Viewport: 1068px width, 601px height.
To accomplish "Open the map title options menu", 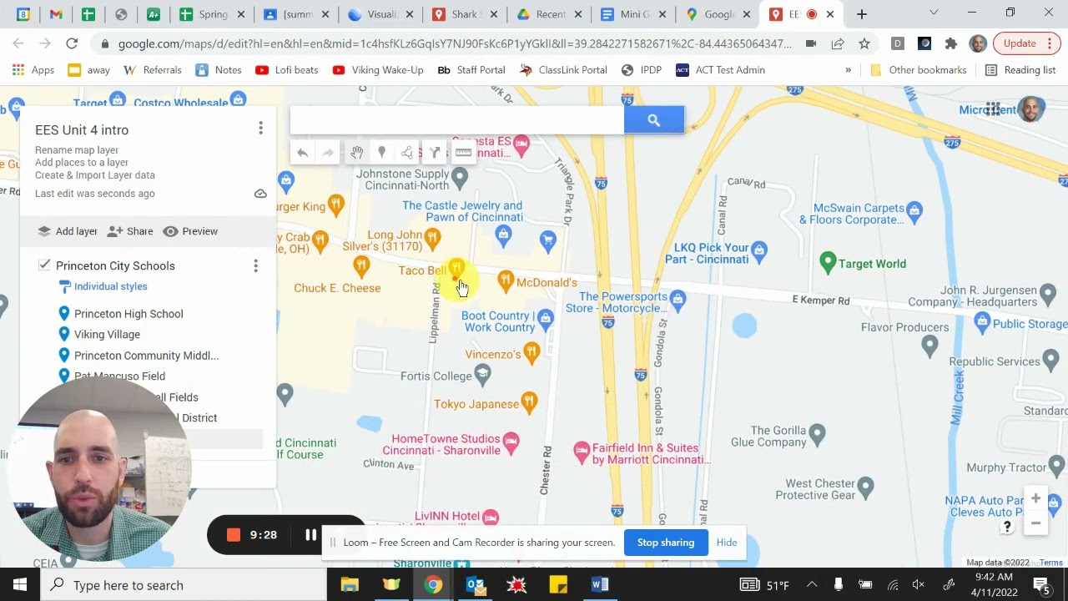I will (x=260, y=128).
